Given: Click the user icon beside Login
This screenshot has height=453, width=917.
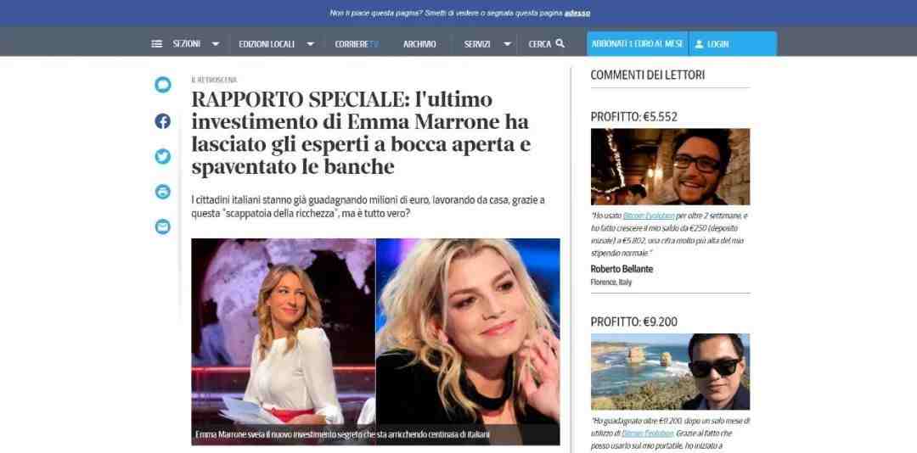Looking at the screenshot, I should [699, 44].
